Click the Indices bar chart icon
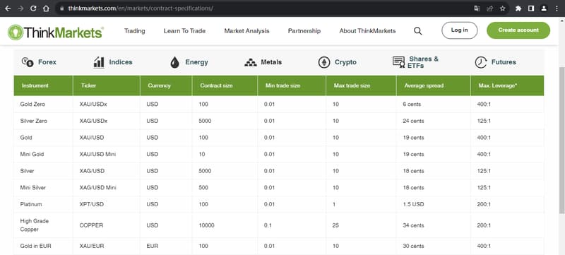The height and width of the screenshot is (255, 565). coord(99,62)
